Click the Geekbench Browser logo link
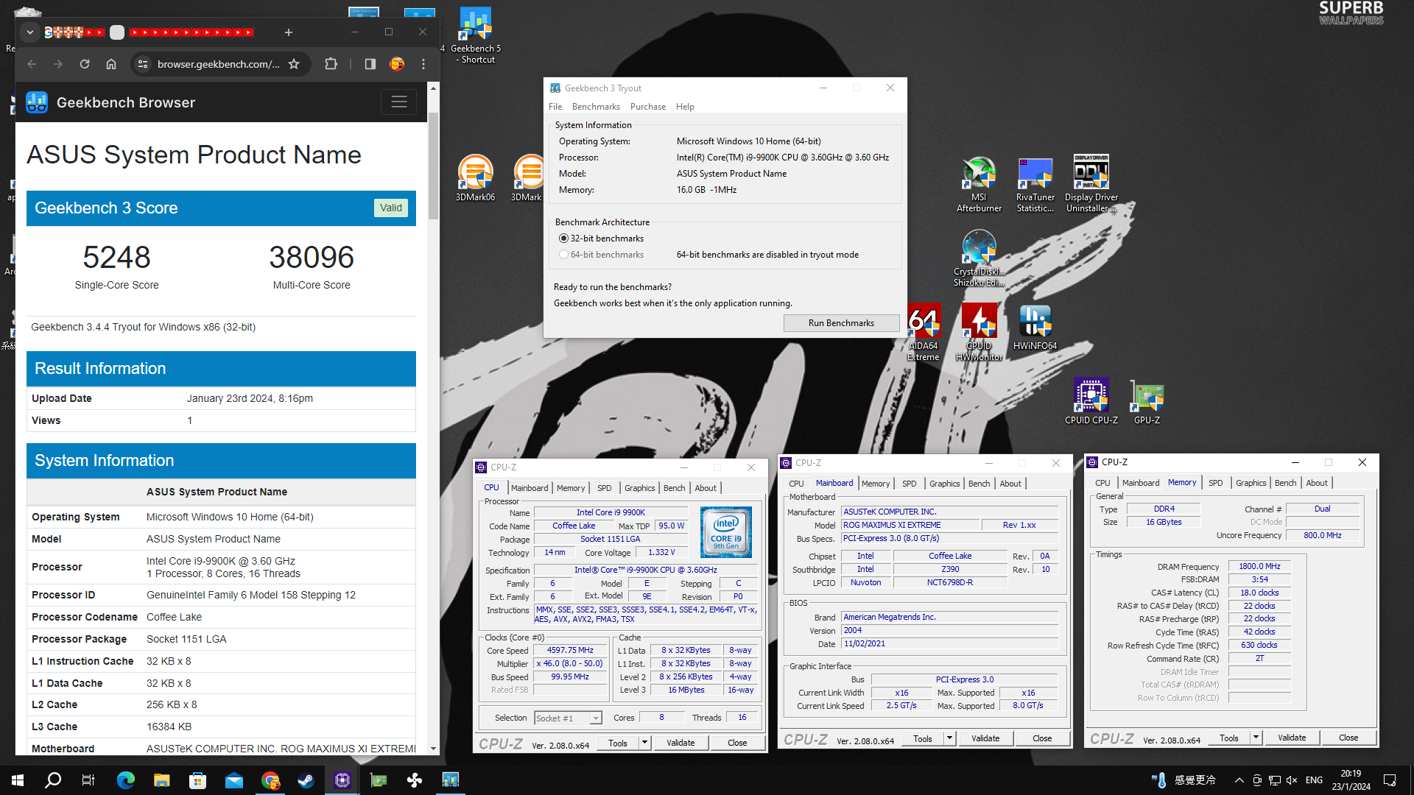Viewport: 1414px width, 795px height. 111,102
